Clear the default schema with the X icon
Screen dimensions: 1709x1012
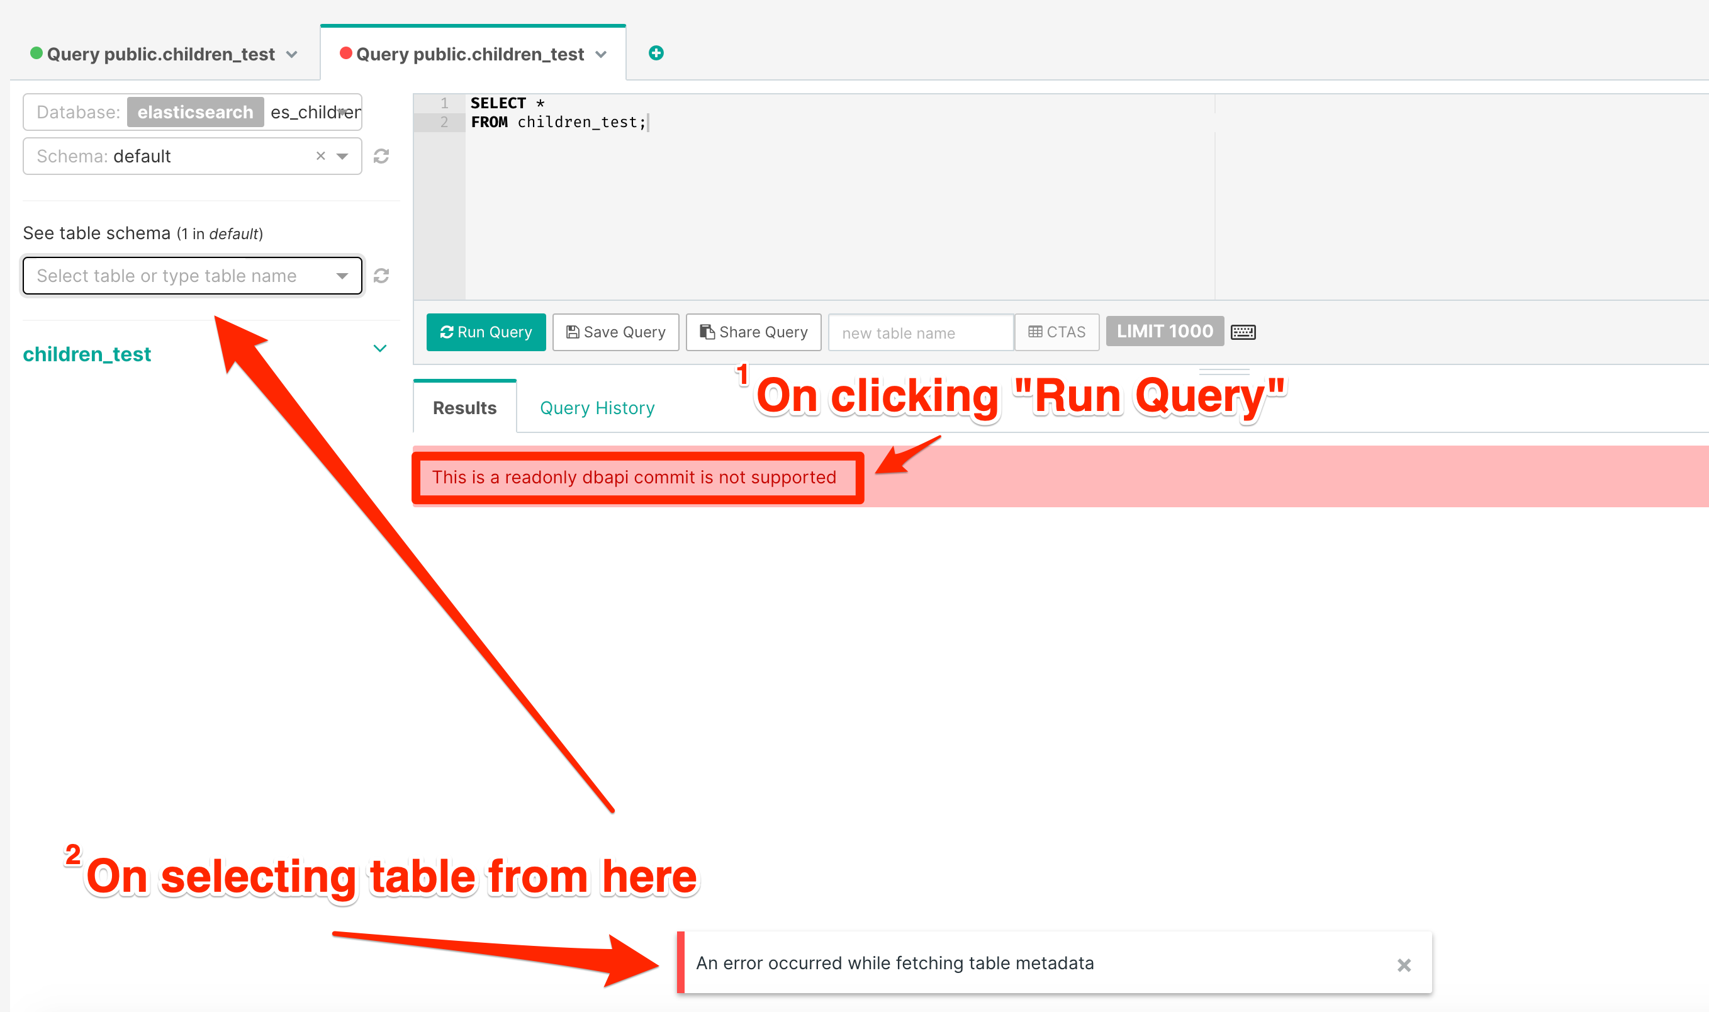click(320, 156)
